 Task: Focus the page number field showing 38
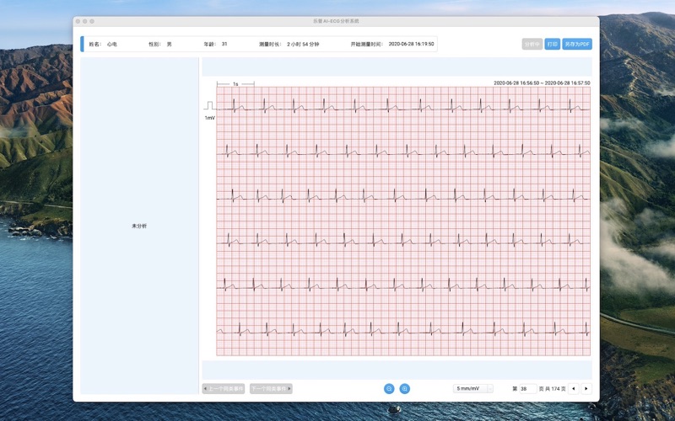pyautogui.click(x=528, y=388)
